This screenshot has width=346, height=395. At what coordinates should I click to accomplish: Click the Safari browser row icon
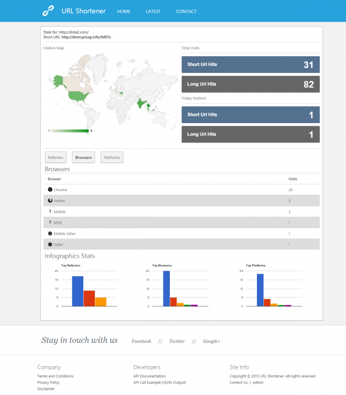(x=50, y=245)
